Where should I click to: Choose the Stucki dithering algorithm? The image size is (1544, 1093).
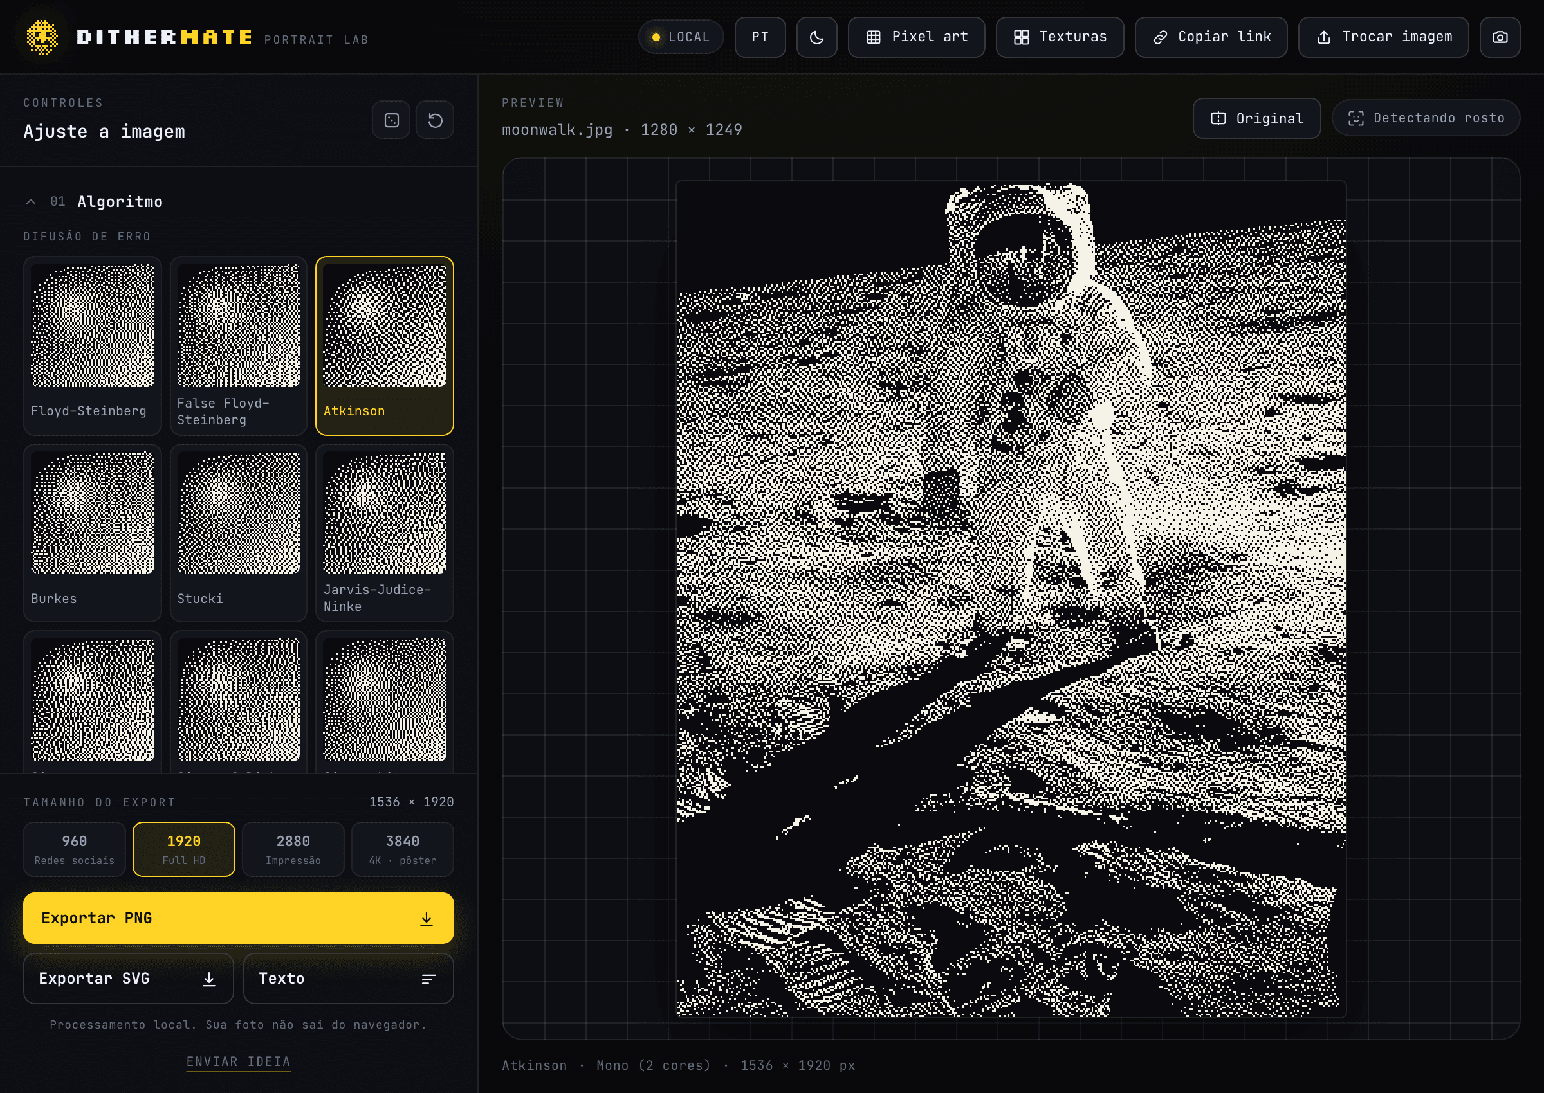tap(239, 533)
